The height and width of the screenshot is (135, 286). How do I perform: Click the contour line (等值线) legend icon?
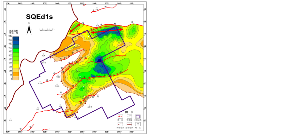pos(129,116)
